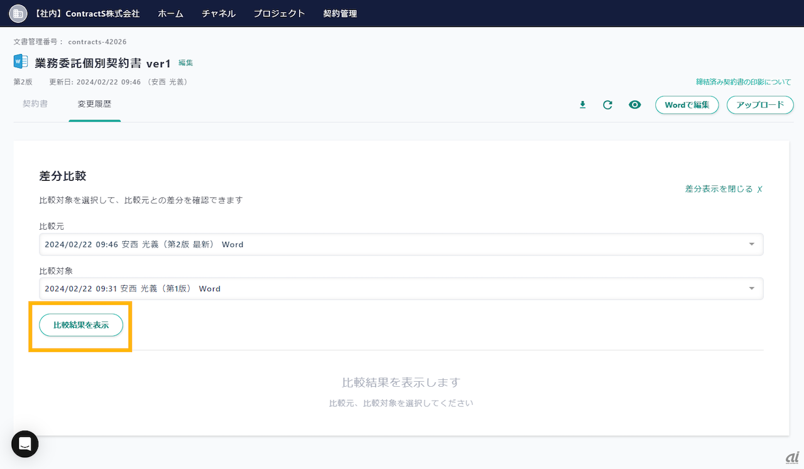Close the diff view via 差分表示を閉じる
The width and height of the screenshot is (804, 469).
click(x=724, y=188)
